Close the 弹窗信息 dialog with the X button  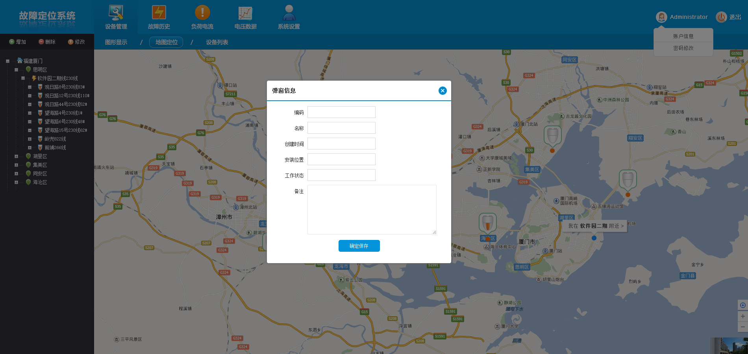[443, 91]
